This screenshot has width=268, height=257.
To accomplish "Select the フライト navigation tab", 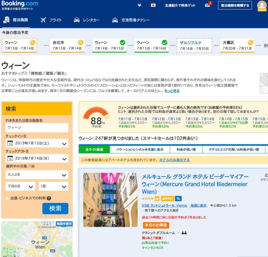I will pos(51,20).
